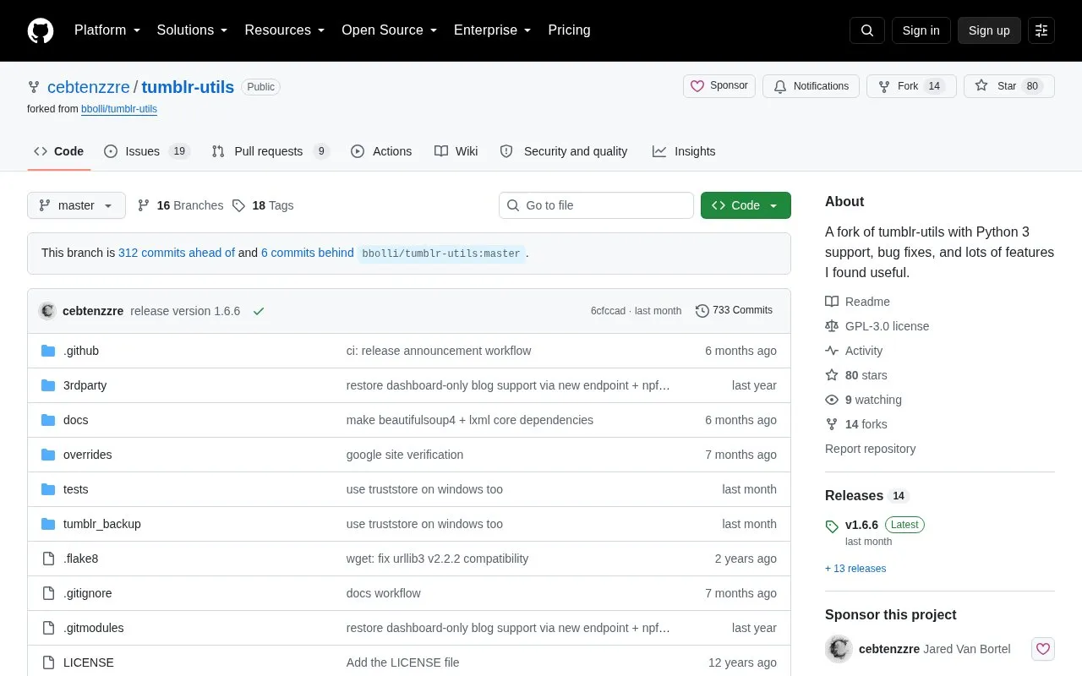1082x676 pixels.
Task: Click the green commit status checkmark
Action: point(259,311)
